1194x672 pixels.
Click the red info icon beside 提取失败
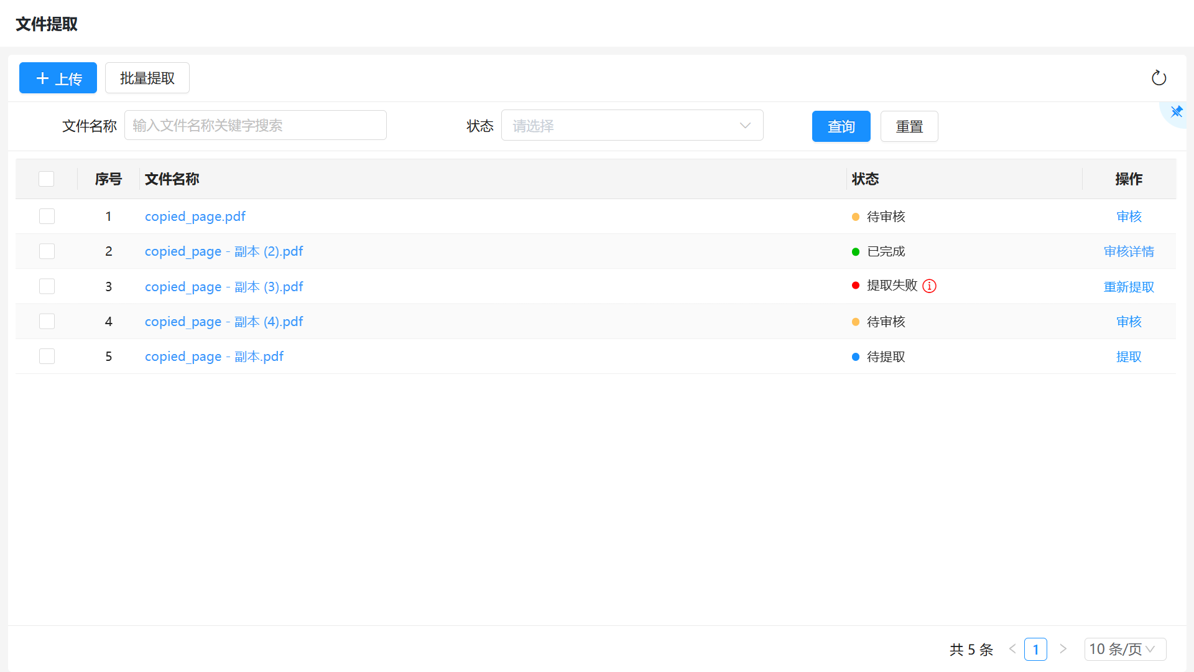(x=929, y=286)
